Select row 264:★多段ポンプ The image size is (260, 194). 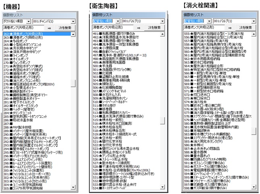37,41
